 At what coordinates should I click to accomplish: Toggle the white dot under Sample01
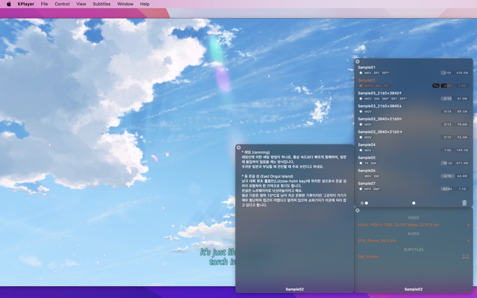[361, 73]
